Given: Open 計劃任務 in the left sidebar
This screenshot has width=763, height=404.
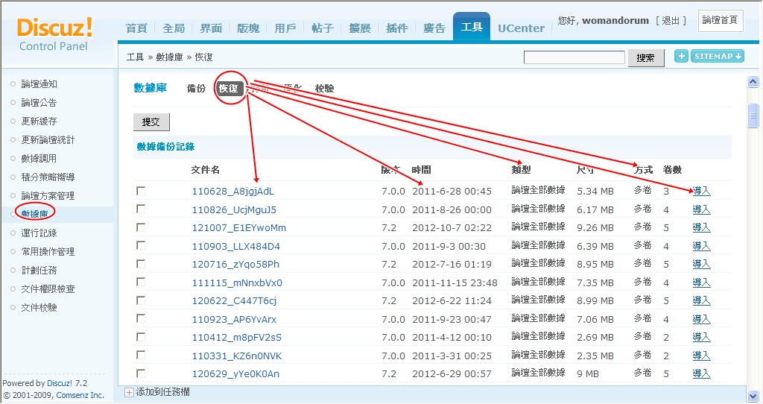Looking at the screenshot, I should tap(39, 271).
